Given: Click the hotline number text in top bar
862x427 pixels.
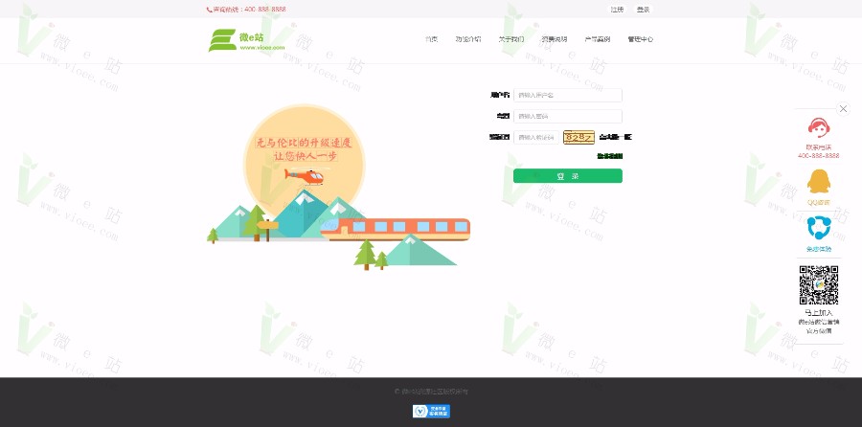Looking at the screenshot, I should tap(250, 10).
